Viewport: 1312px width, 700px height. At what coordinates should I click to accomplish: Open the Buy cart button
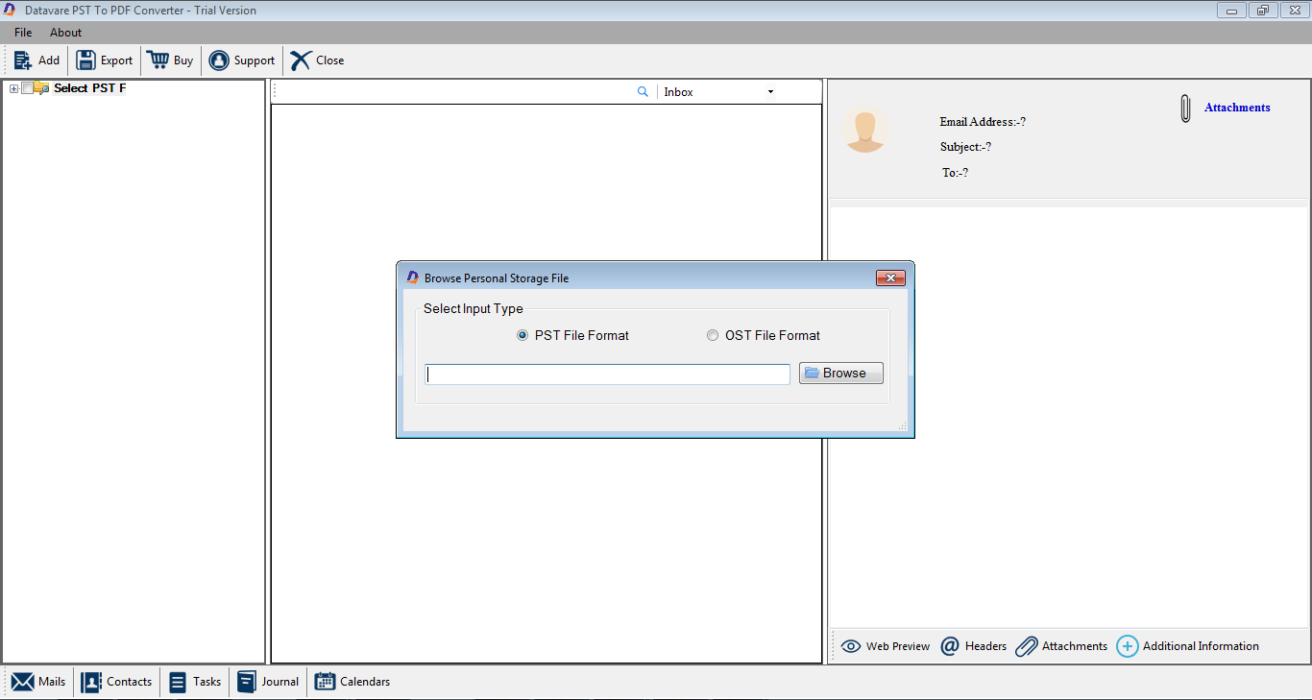point(170,60)
